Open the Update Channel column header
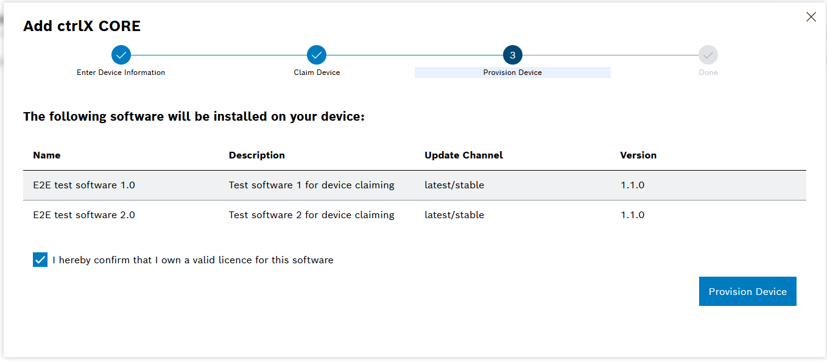This screenshot has width=827, height=362. point(463,155)
